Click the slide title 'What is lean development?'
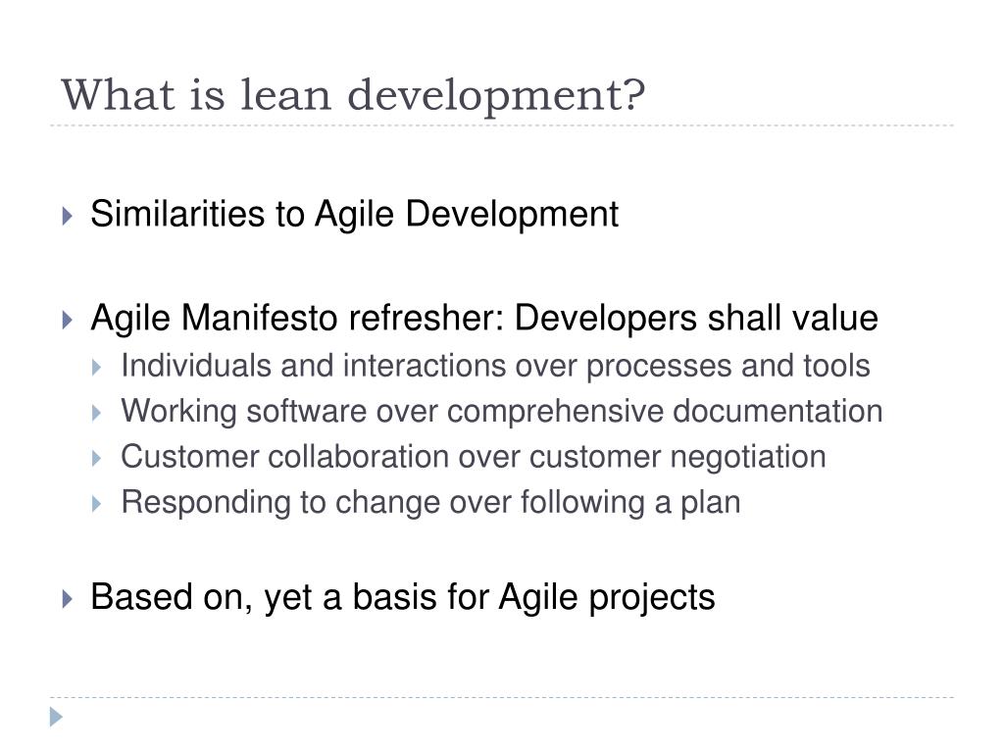Viewport: 1004px width, 753px height. pos(353,95)
